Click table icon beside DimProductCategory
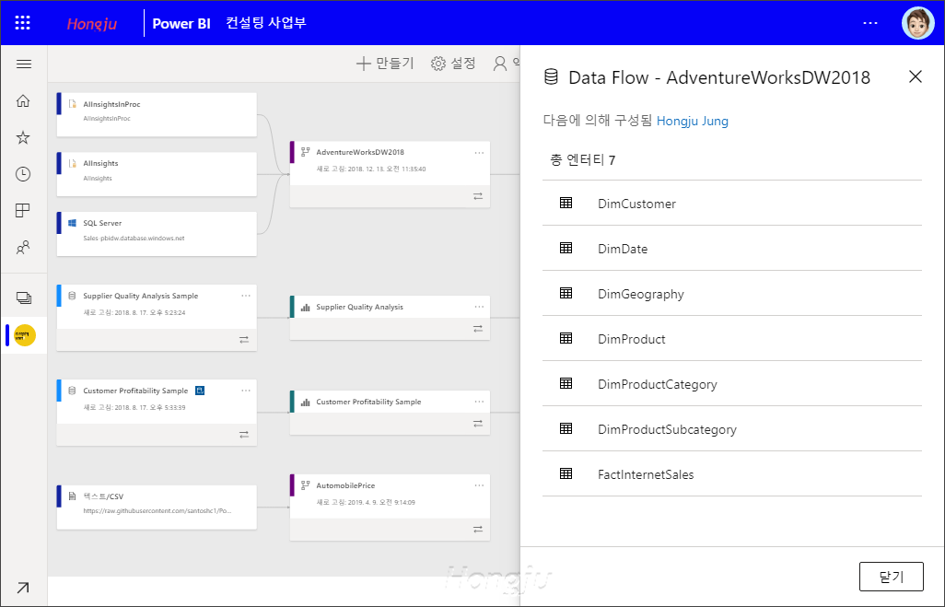This screenshot has width=945, height=607. pos(566,383)
